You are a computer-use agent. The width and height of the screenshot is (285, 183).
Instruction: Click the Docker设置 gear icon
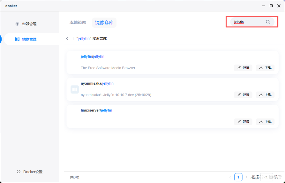[18, 172]
